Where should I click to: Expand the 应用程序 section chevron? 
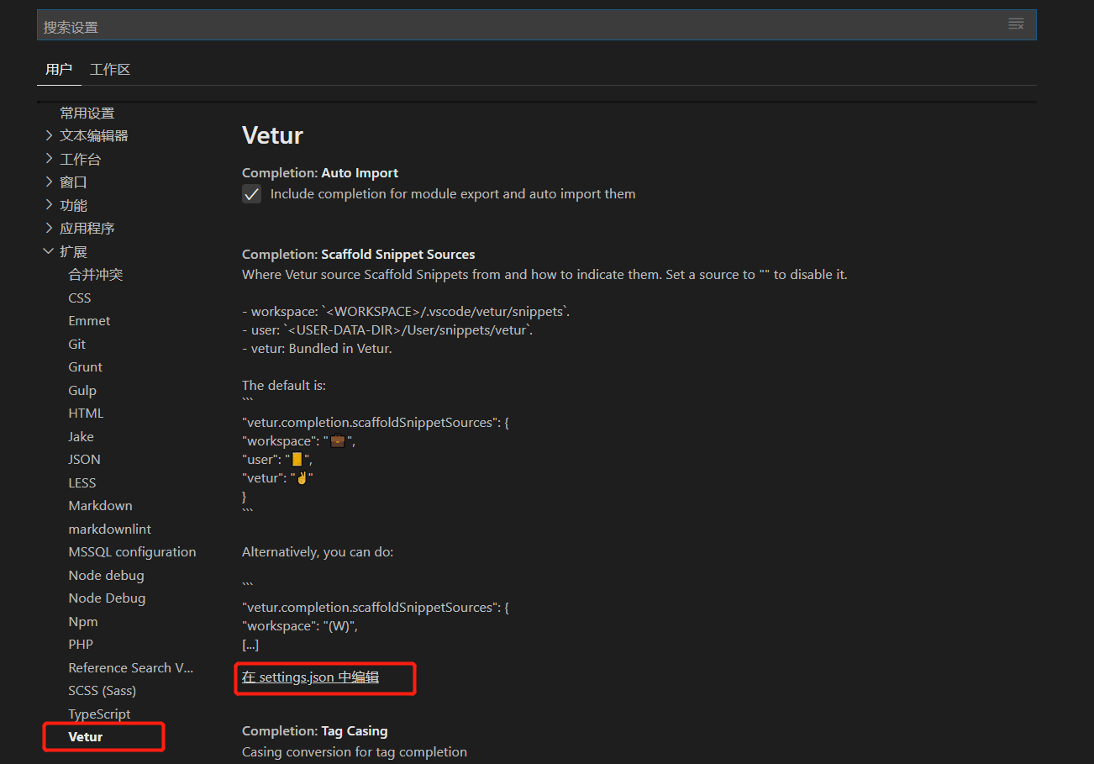(x=49, y=228)
